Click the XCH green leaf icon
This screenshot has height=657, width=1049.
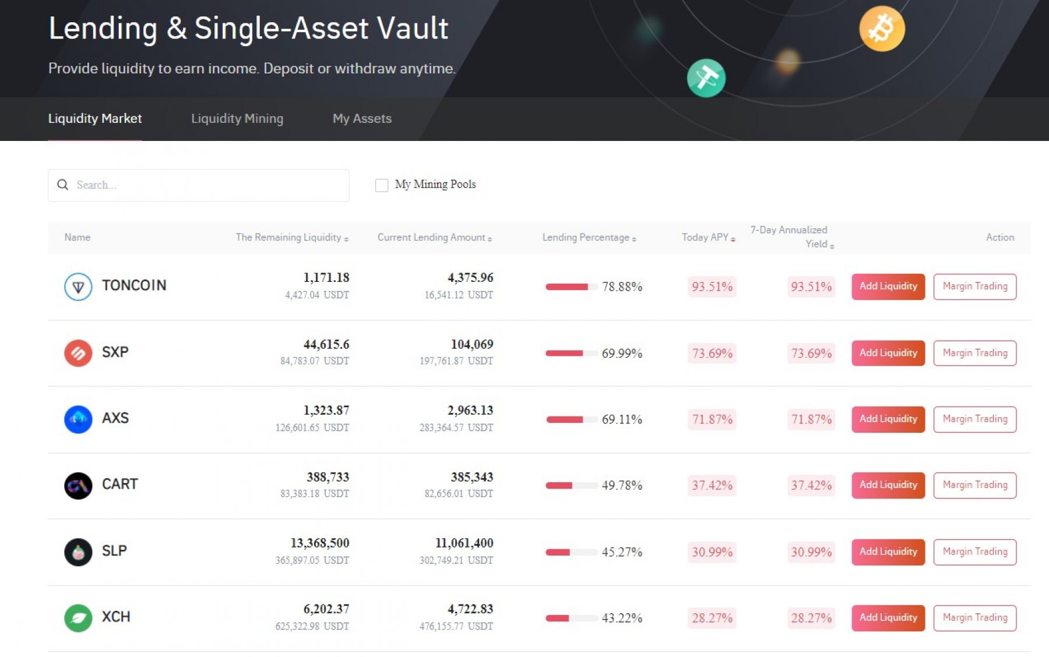coord(78,618)
